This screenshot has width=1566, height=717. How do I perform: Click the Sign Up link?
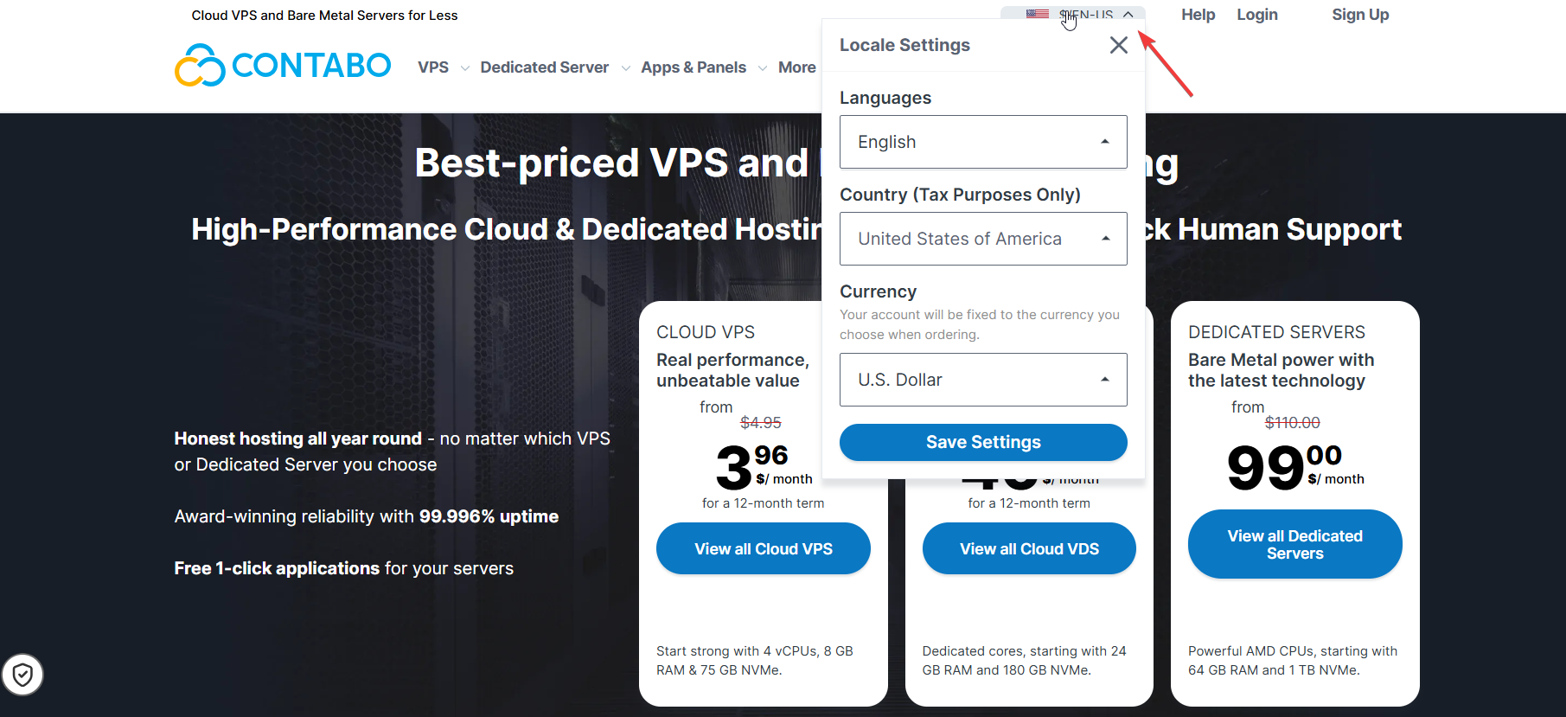(1360, 15)
